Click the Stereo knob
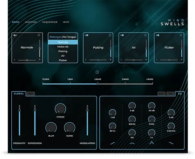The height and width of the screenshot is (159, 195). pyautogui.click(x=60, y=109)
